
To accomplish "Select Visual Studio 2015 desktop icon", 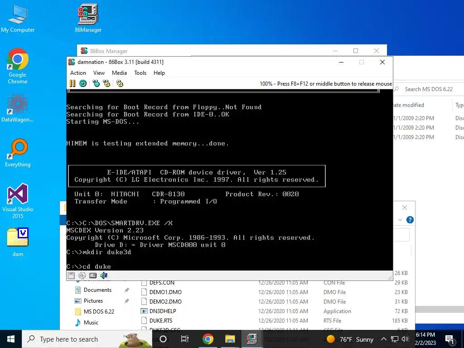I will [x=18, y=201].
